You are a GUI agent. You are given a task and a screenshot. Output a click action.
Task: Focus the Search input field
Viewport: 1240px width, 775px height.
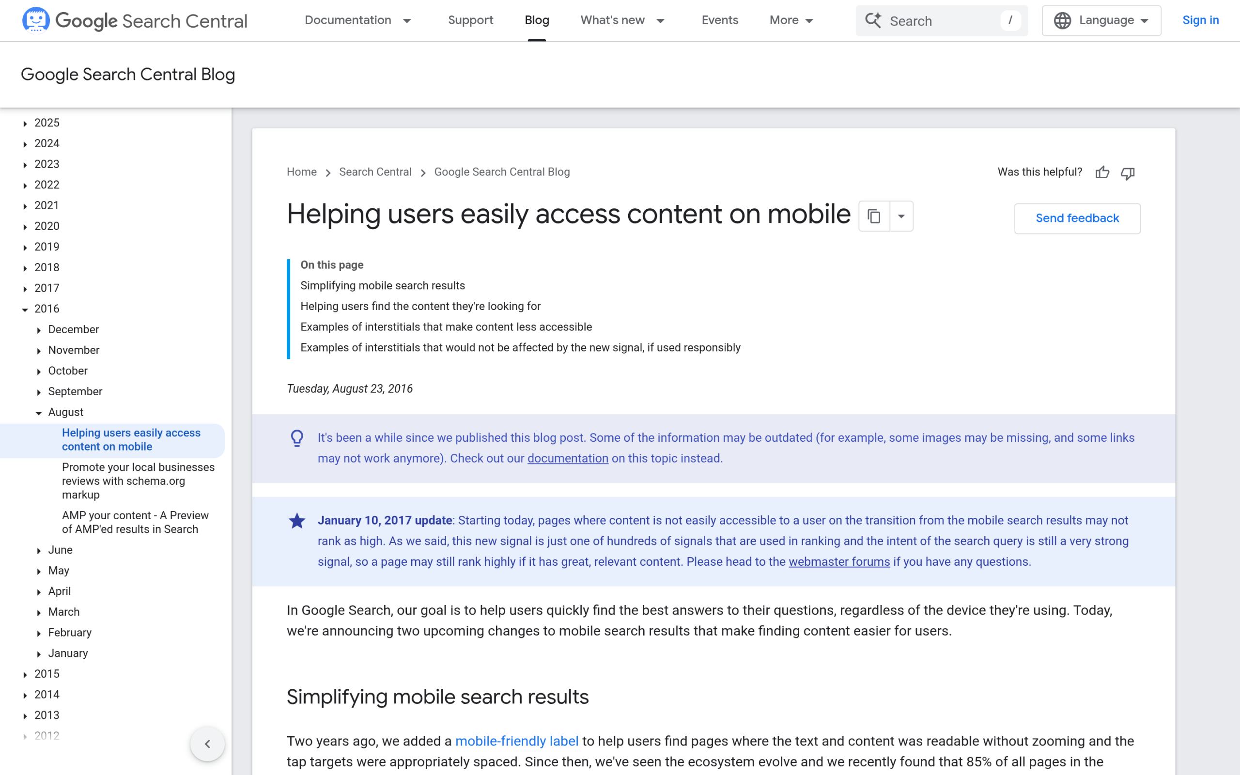click(x=941, y=20)
